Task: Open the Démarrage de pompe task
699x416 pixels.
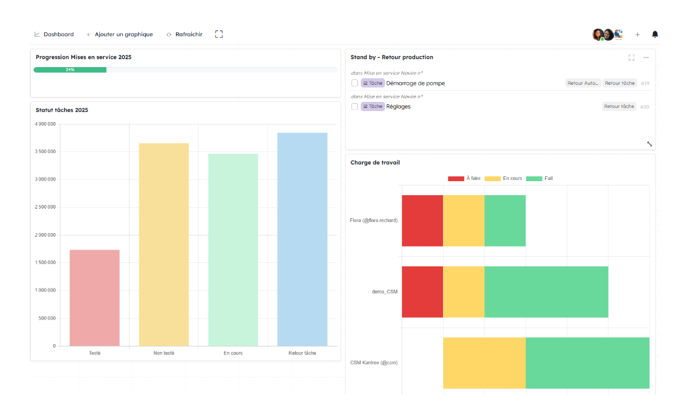Action: (x=415, y=83)
